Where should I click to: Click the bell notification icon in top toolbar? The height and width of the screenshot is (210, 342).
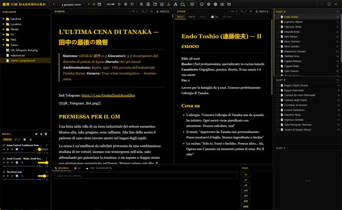[x=94, y=4]
